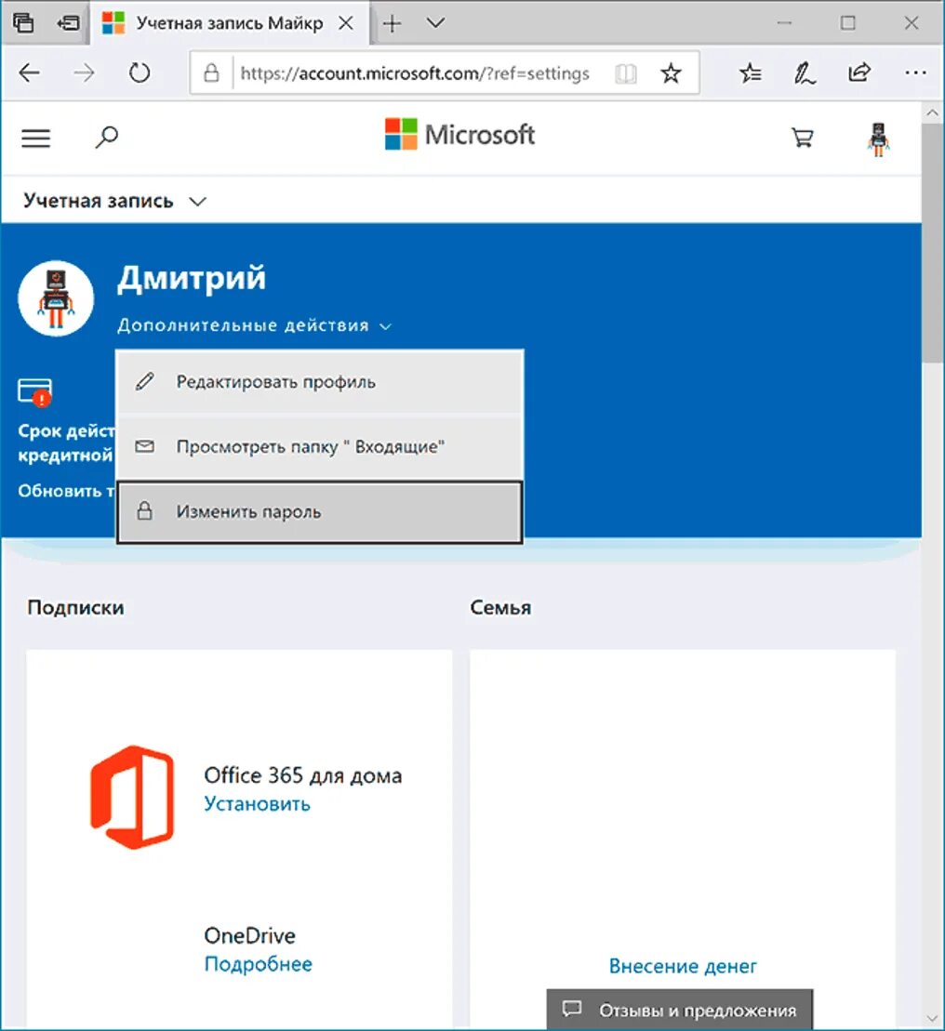Set these tabs aside icon
Screen dimensions: 945x1031
[68, 23]
